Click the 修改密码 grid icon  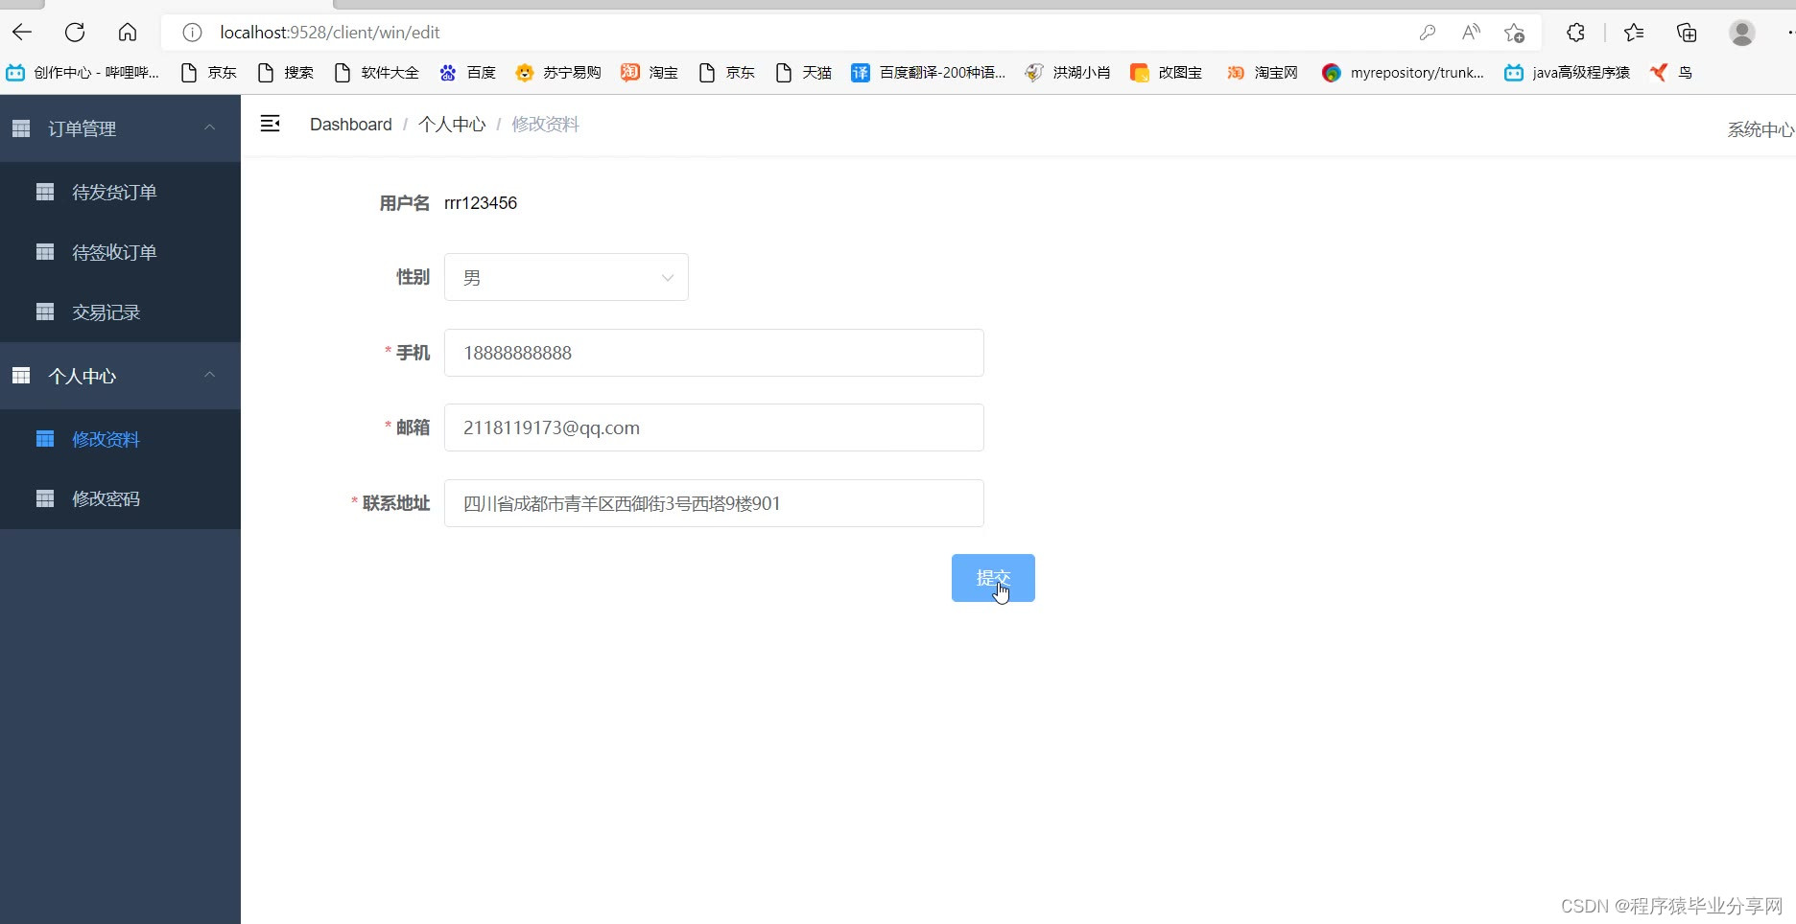pyautogui.click(x=45, y=498)
